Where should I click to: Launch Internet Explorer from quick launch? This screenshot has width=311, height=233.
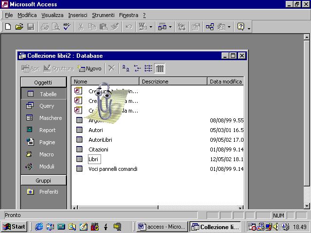39,227
